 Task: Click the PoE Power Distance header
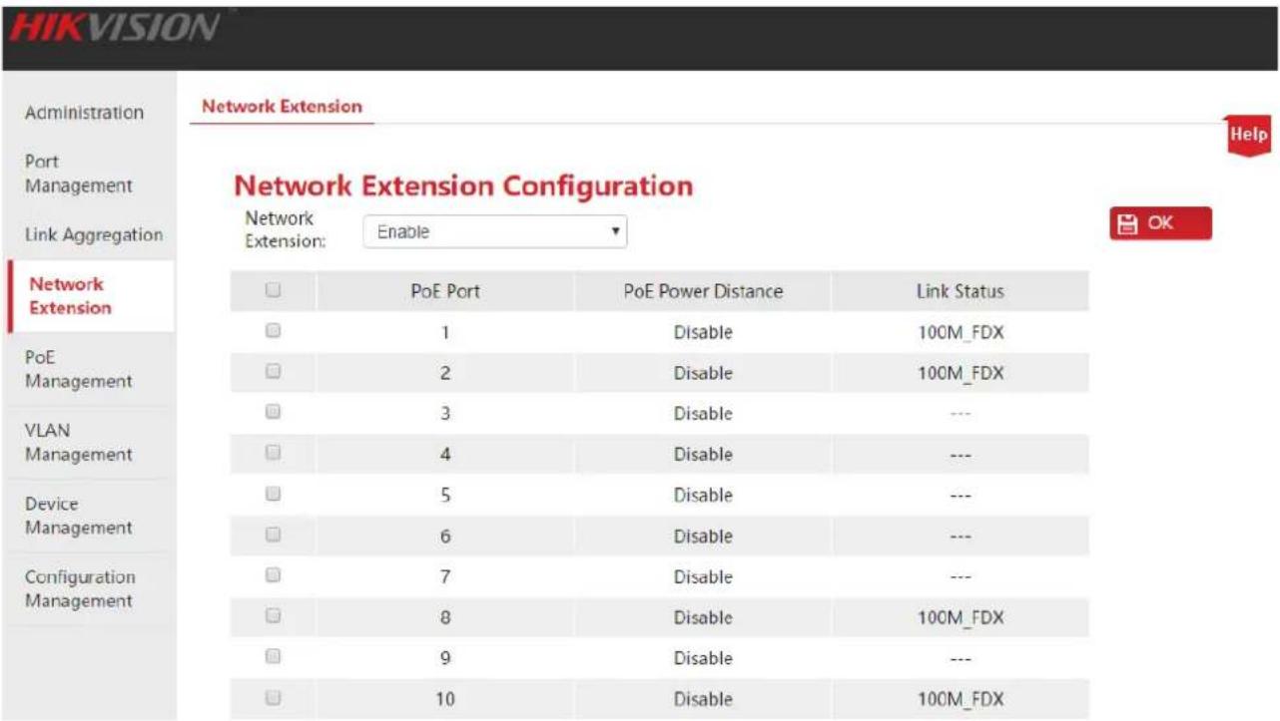click(x=703, y=292)
